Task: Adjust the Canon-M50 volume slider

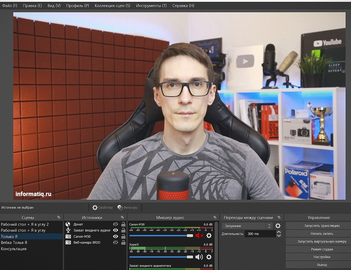Action: 161,235
